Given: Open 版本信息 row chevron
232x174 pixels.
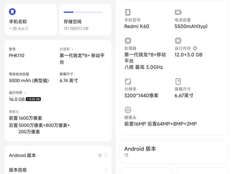Looking at the screenshot, I should 106,170.
